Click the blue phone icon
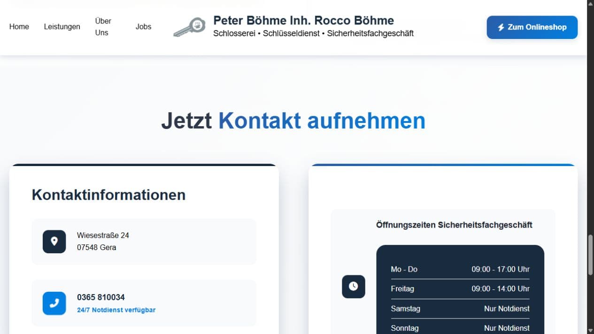This screenshot has width=594, height=334. (x=54, y=303)
